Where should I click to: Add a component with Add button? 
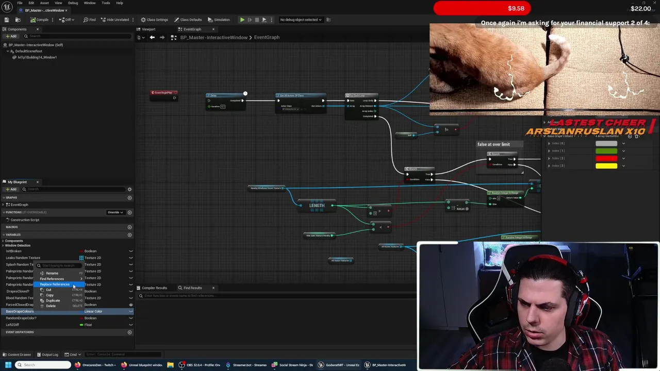coord(11,36)
